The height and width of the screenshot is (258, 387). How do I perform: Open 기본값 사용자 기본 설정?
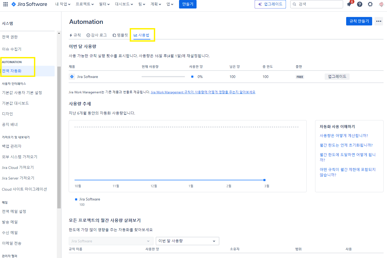pos(22,93)
